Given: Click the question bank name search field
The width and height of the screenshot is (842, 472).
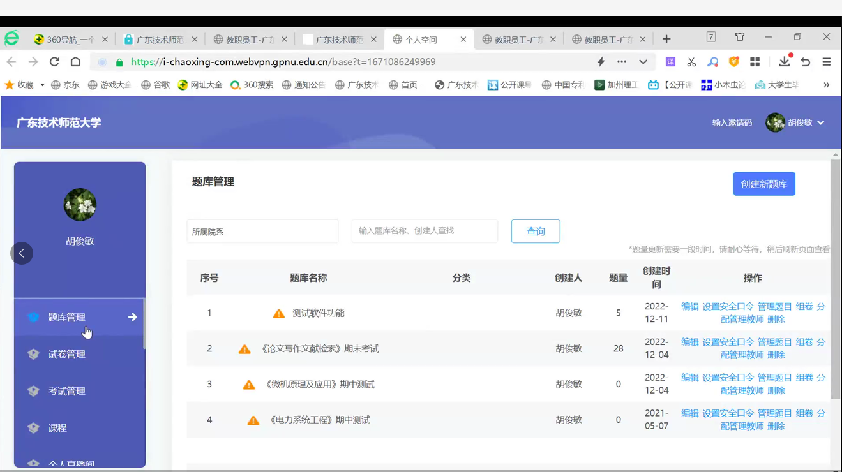Looking at the screenshot, I should pyautogui.click(x=425, y=231).
